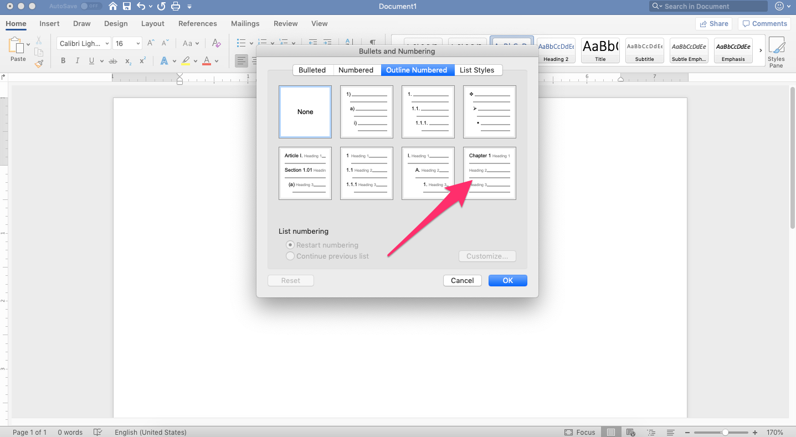
Task: Select the None outline numbering option
Action: (x=305, y=112)
